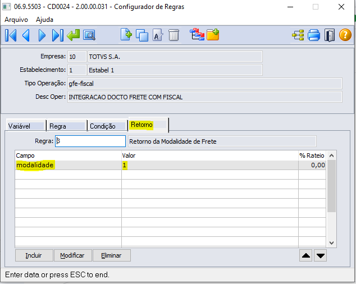Go to the last record
The height and width of the screenshot is (284, 356).
click(x=58, y=35)
